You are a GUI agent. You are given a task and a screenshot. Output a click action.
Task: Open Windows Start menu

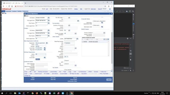(2, 93)
